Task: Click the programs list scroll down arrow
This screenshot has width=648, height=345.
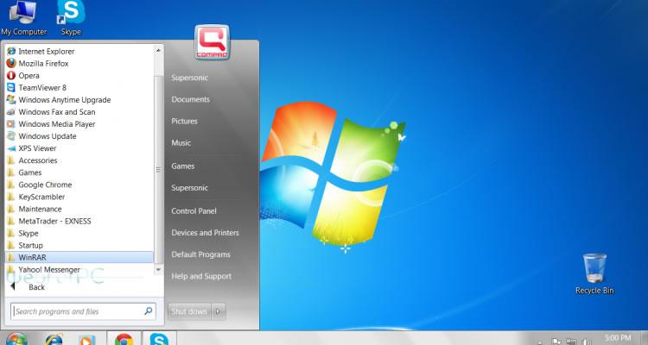Action: 158,269
